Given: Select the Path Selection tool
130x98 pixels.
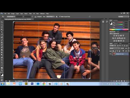Looking at the screenshot, I should (x=2, y=62).
